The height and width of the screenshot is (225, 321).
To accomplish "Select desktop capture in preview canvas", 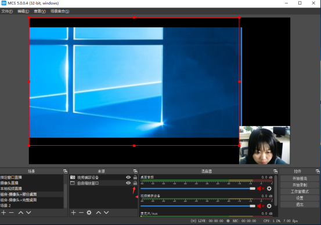I will (x=134, y=82).
